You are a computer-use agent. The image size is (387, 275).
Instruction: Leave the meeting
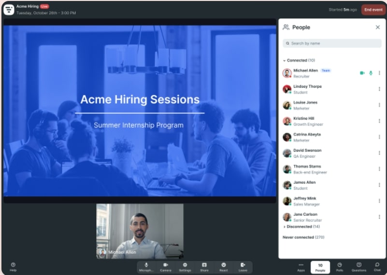pos(243,267)
